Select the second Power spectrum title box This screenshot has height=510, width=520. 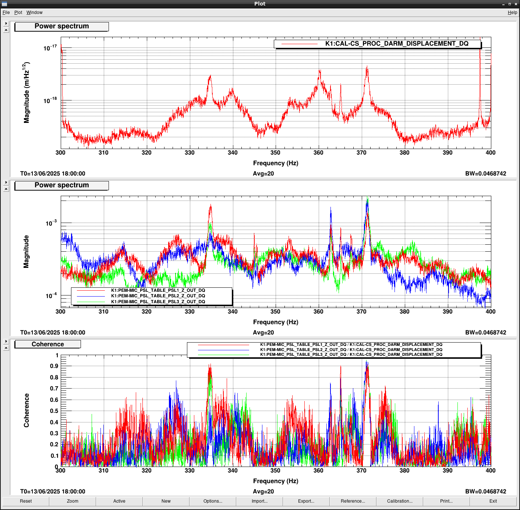tap(61, 185)
